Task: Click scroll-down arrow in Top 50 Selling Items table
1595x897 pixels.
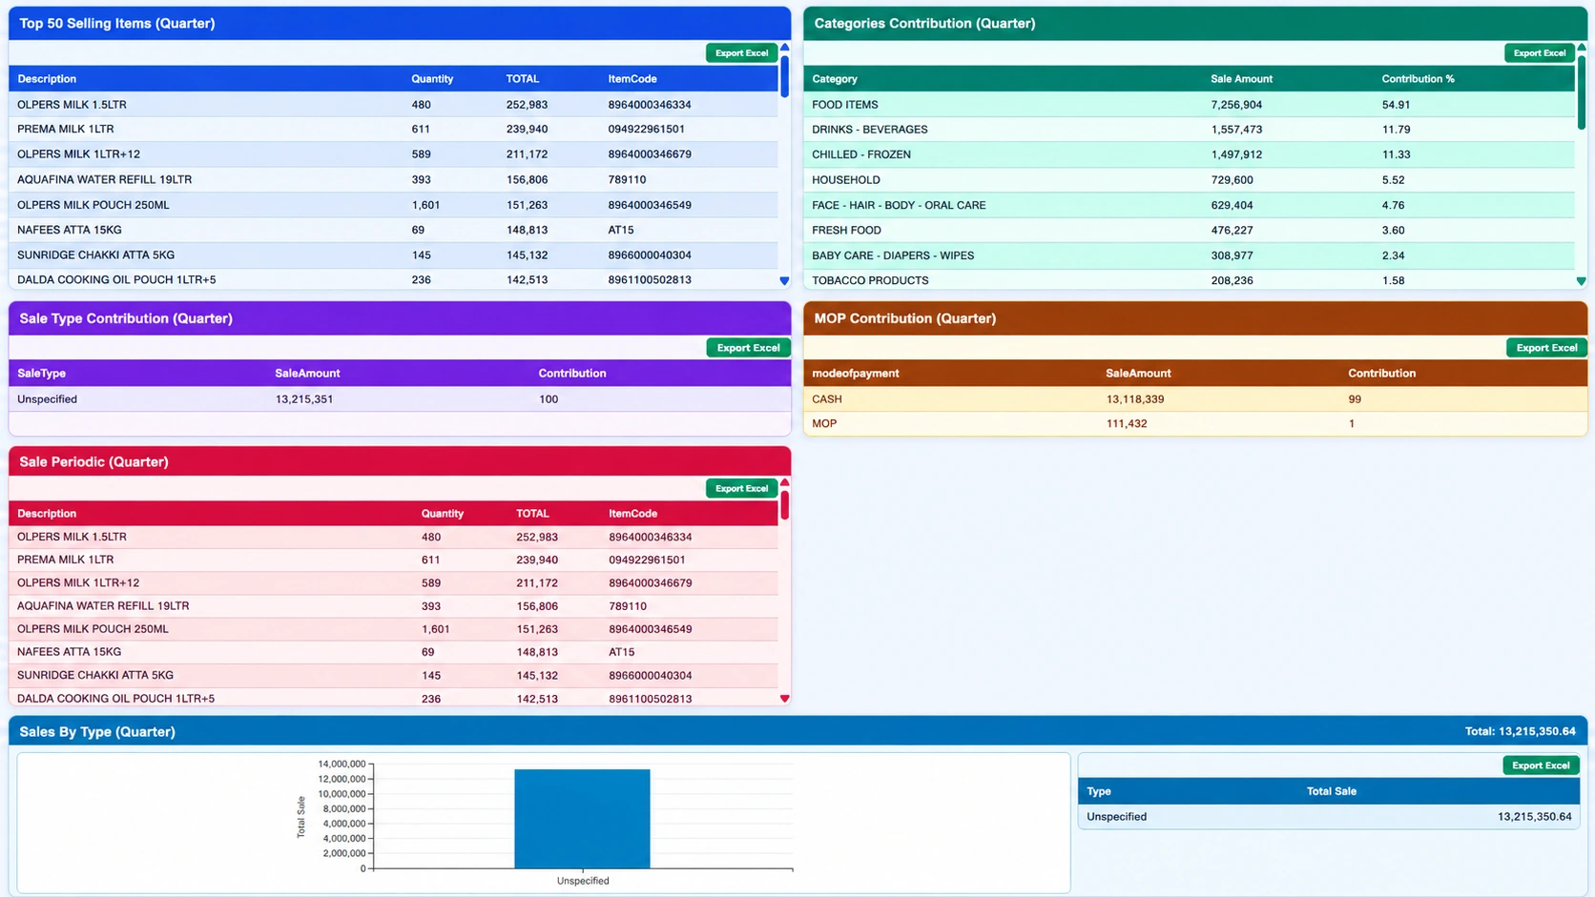Action: [784, 281]
